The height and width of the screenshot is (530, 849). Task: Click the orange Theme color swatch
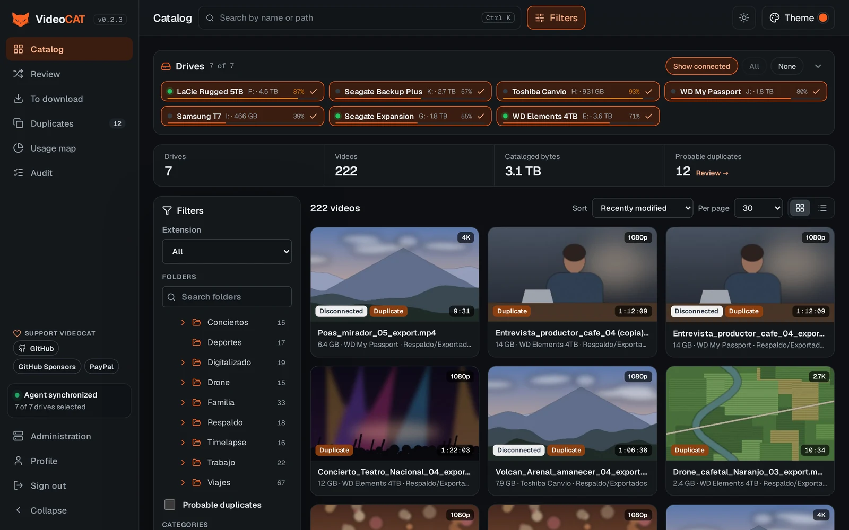(823, 18)
